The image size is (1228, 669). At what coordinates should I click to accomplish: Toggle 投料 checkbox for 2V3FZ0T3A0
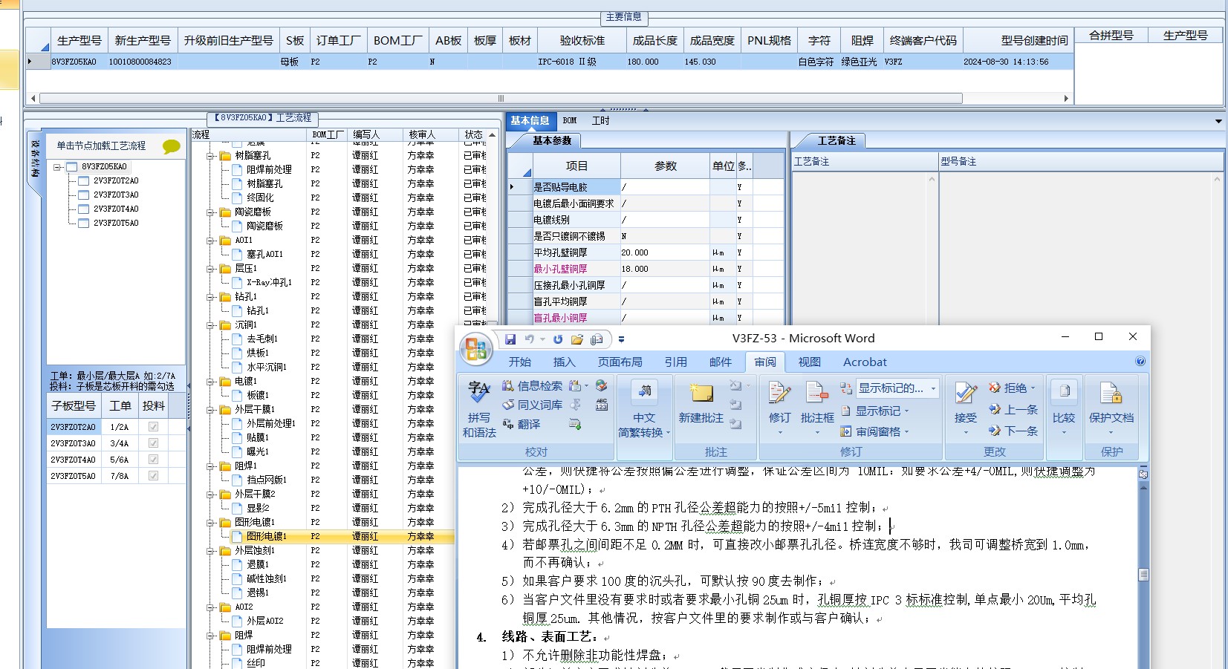[x=153, y=443]
